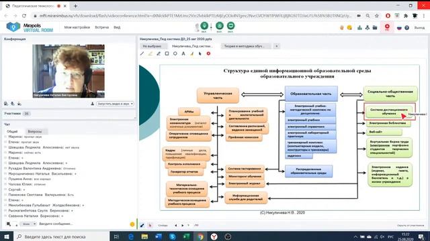
Task: Click the red recording button
Action: (387, 27)
